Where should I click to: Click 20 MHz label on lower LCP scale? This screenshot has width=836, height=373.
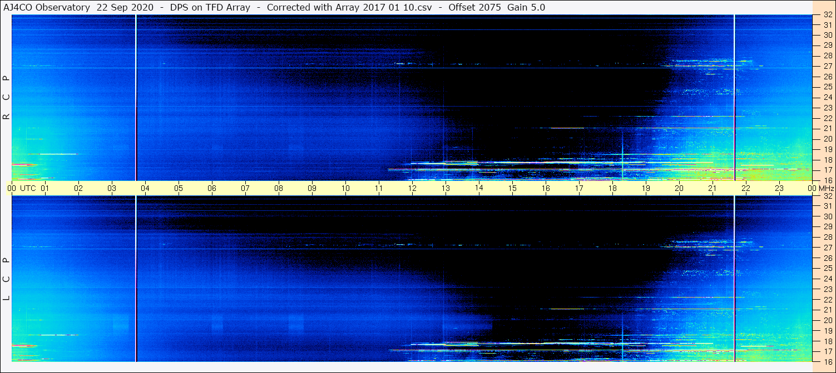(827, 320)
